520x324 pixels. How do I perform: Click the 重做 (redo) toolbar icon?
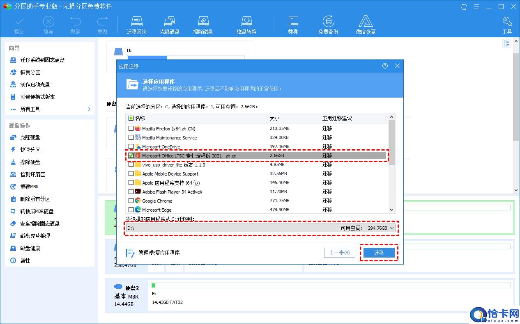(102, 25)
